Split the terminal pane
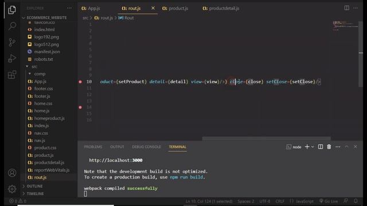This screenshot has width=367, height=206. click(321, 146)
